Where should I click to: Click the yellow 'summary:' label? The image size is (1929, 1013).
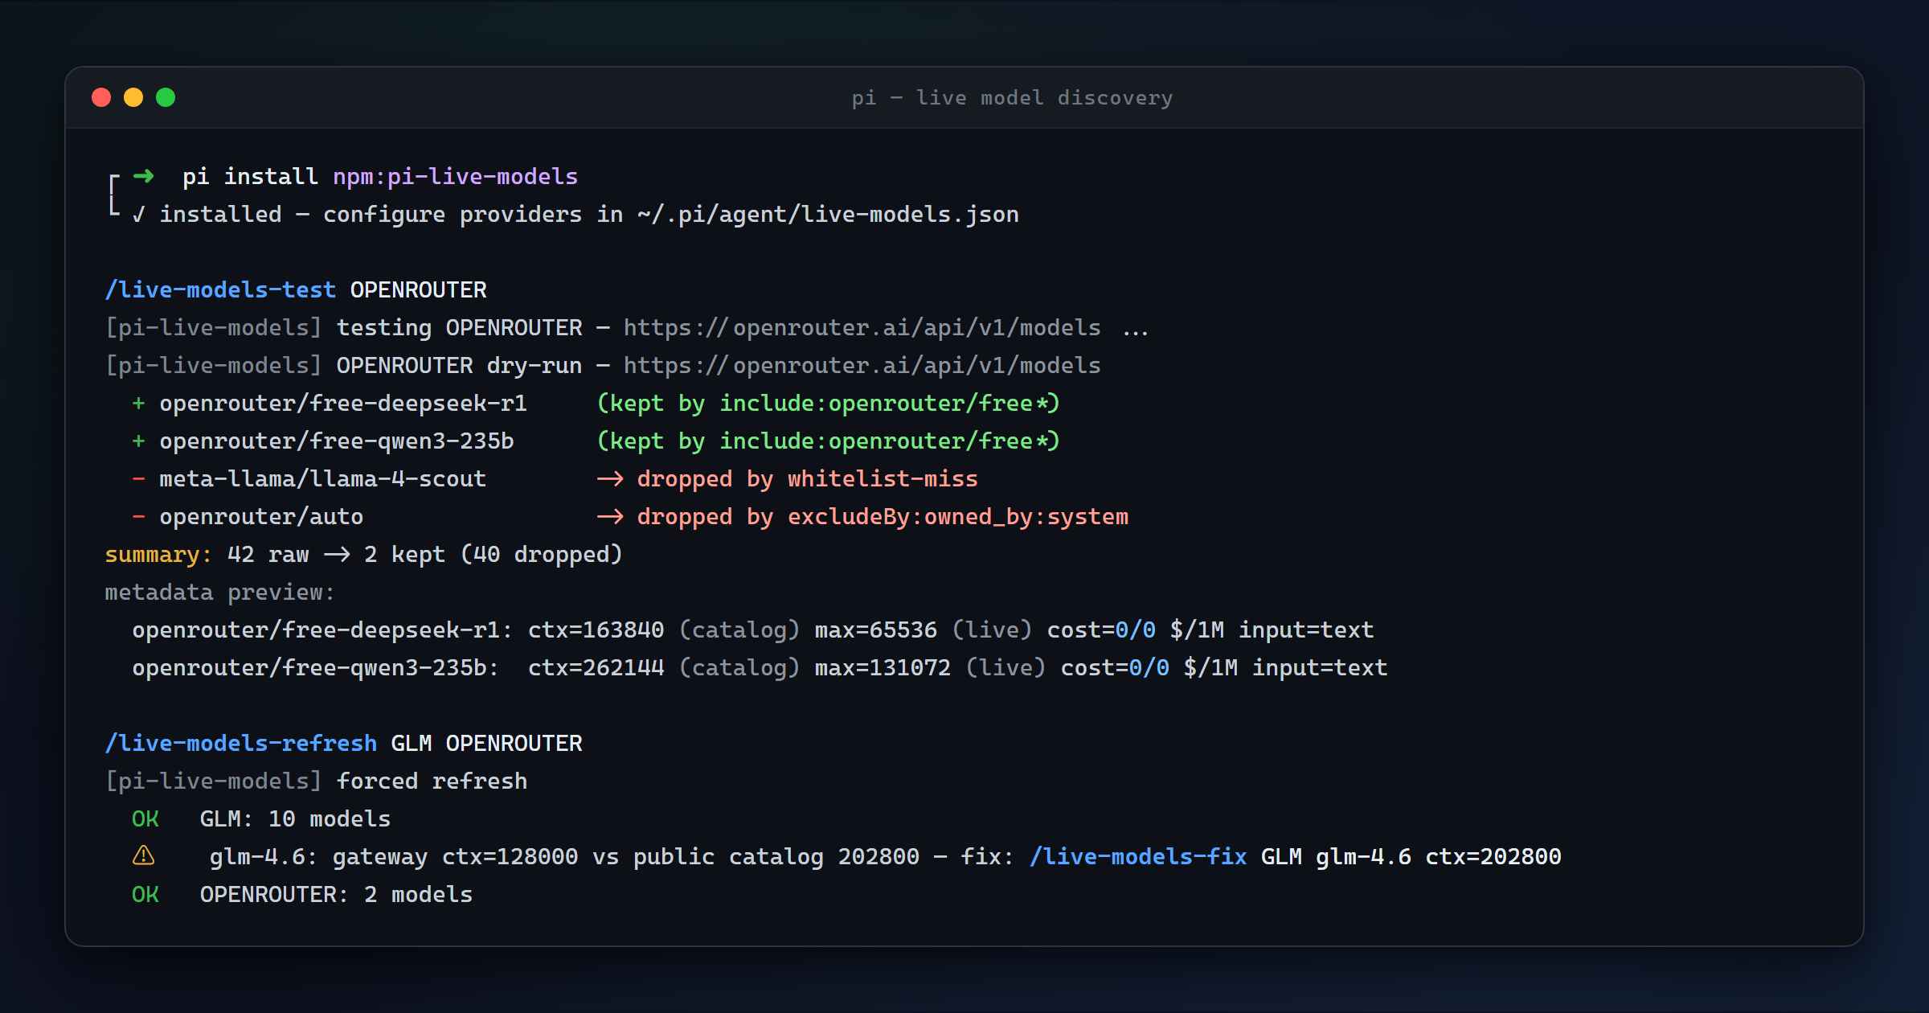[158, 555]
